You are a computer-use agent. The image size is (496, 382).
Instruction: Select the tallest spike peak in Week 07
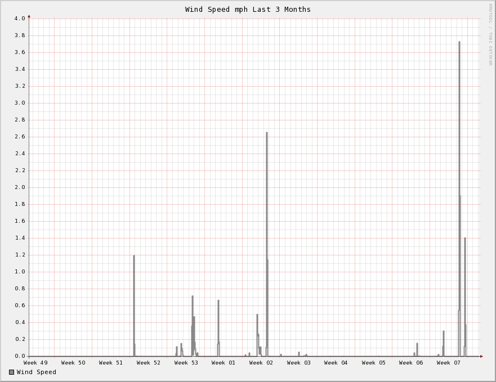(459, 42)
